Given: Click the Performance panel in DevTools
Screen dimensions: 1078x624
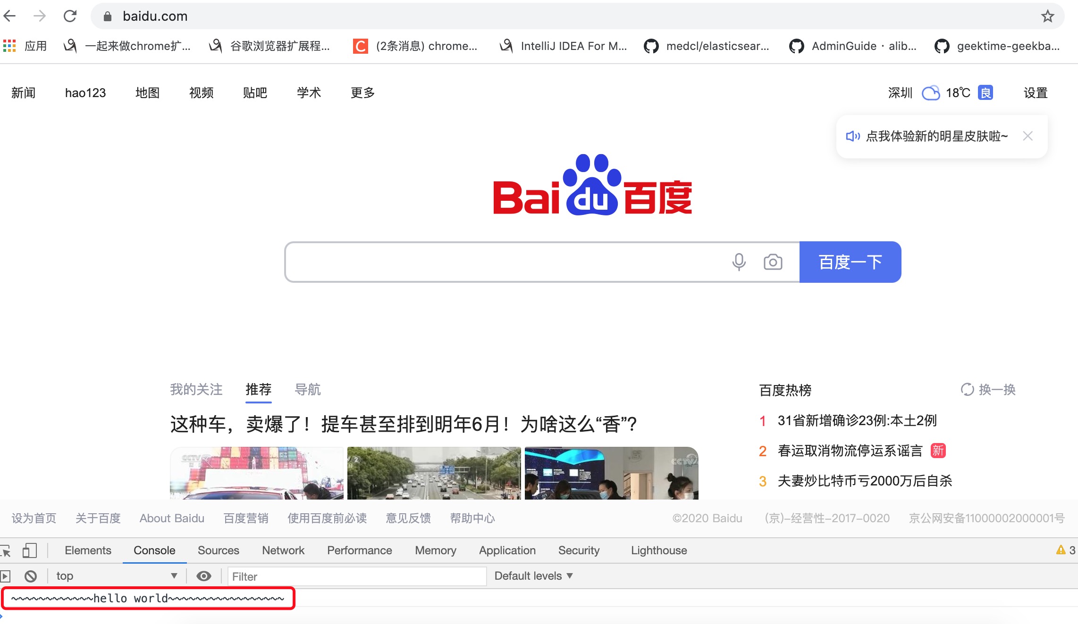Looking at the screenshot, I should point(359,550).
